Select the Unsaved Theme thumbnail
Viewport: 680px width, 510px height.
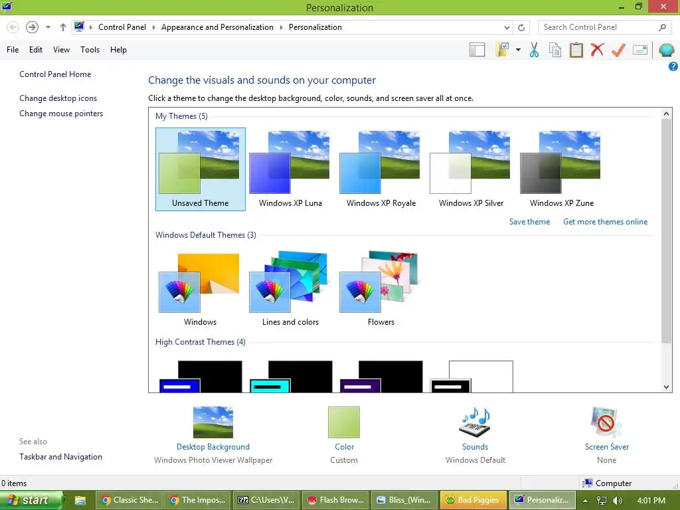point(201,169)
